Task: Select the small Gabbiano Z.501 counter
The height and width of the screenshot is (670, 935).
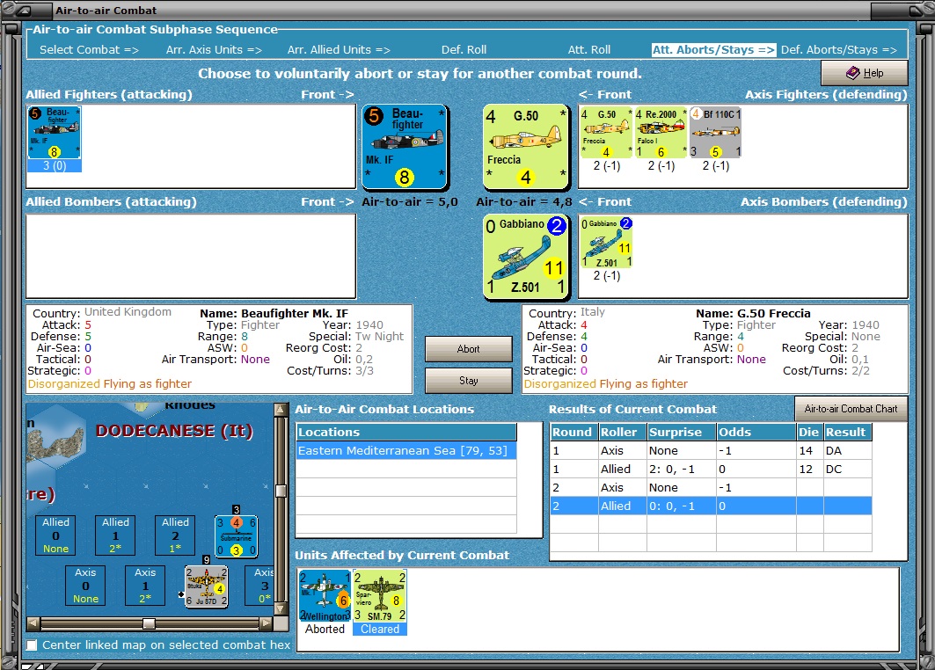Action: (606, 242)
